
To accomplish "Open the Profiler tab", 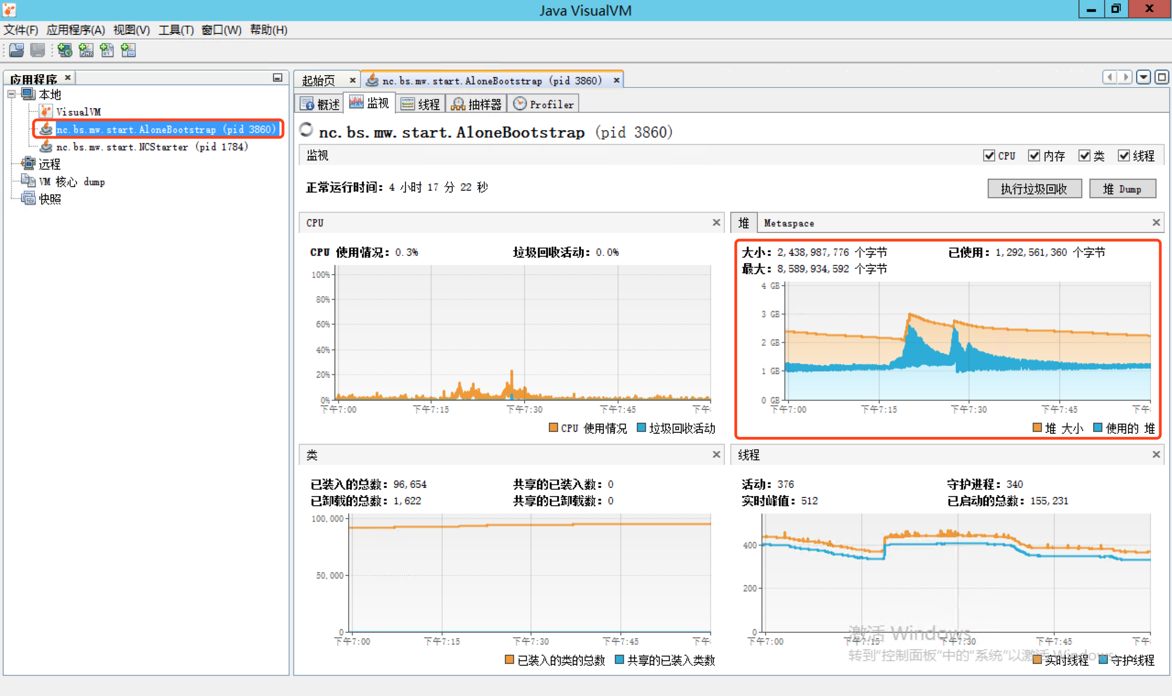I will [543, 104].
